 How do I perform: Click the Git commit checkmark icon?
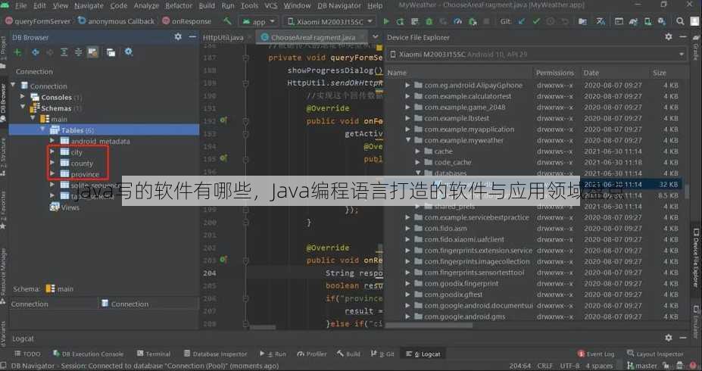536,21
